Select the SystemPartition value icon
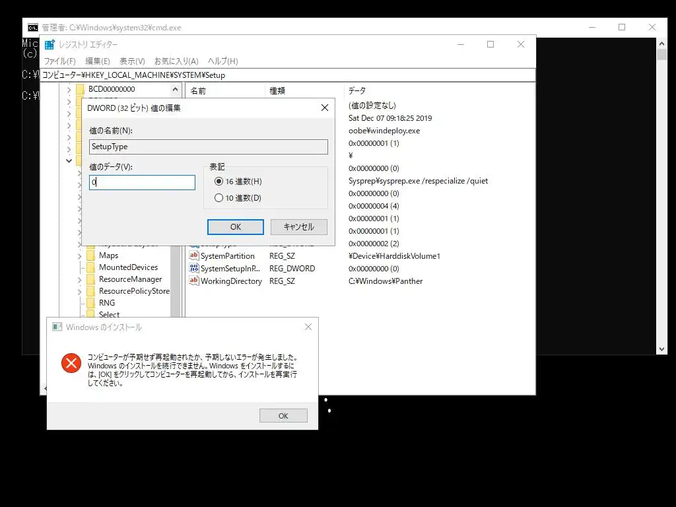Viewport: 676px width, 507px height. pos(194,255)
